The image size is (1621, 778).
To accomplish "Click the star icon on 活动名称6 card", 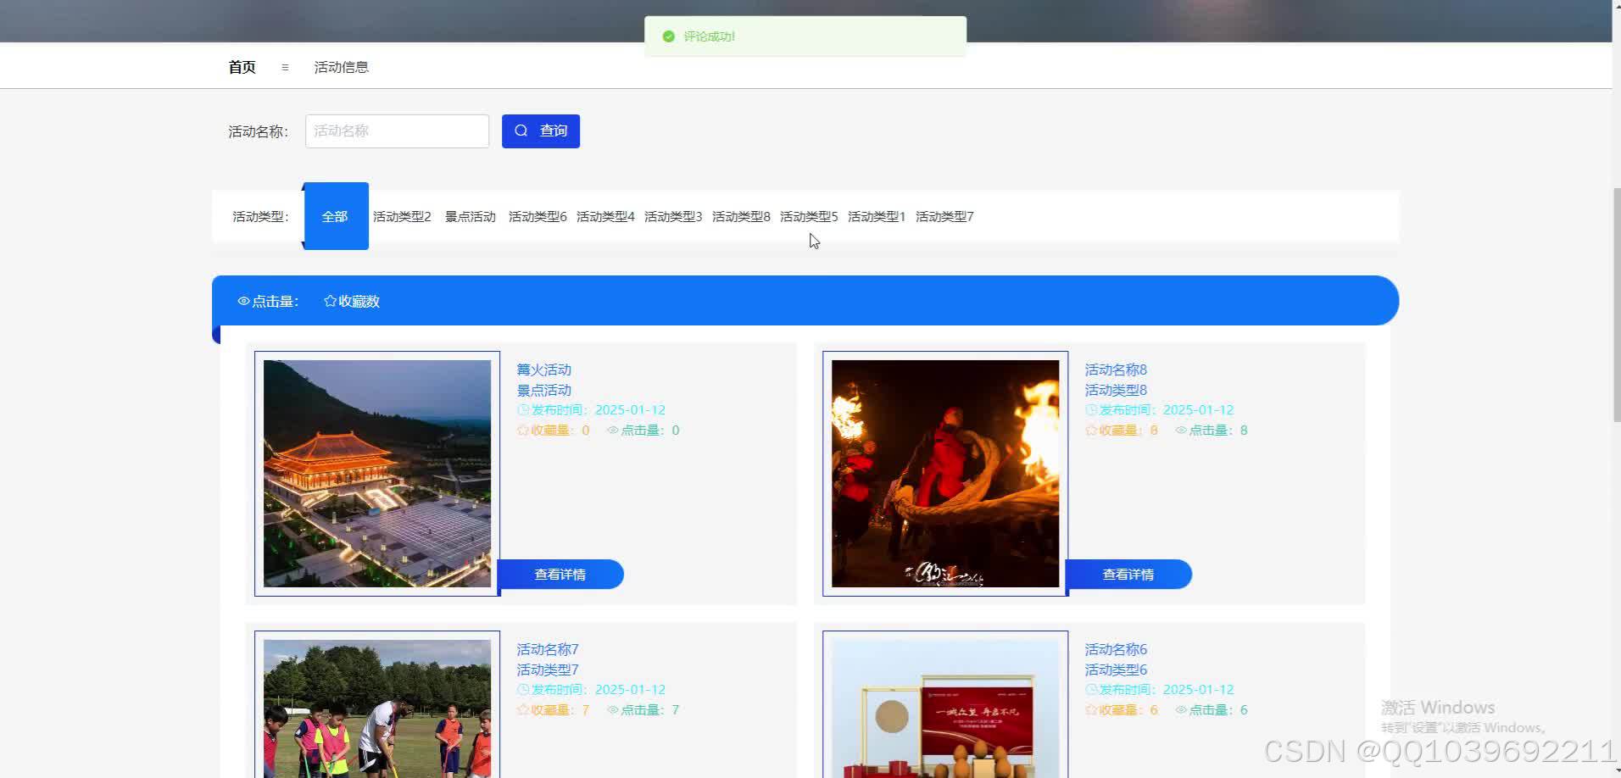I will point(1091,710).
